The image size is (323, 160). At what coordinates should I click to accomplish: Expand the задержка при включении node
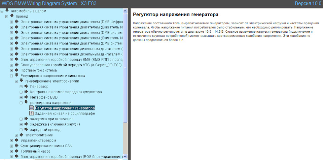[x=21, y=119]
